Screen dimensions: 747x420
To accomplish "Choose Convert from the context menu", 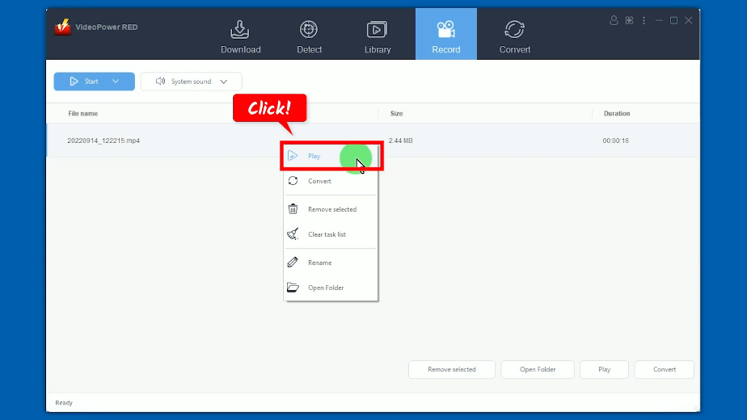I will click(x=319, y=181).
